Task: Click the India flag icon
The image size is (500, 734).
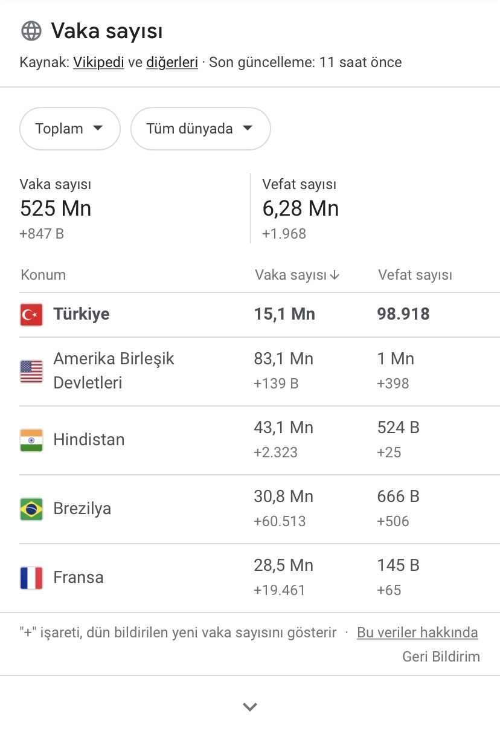Action: [x=31, y=440]
